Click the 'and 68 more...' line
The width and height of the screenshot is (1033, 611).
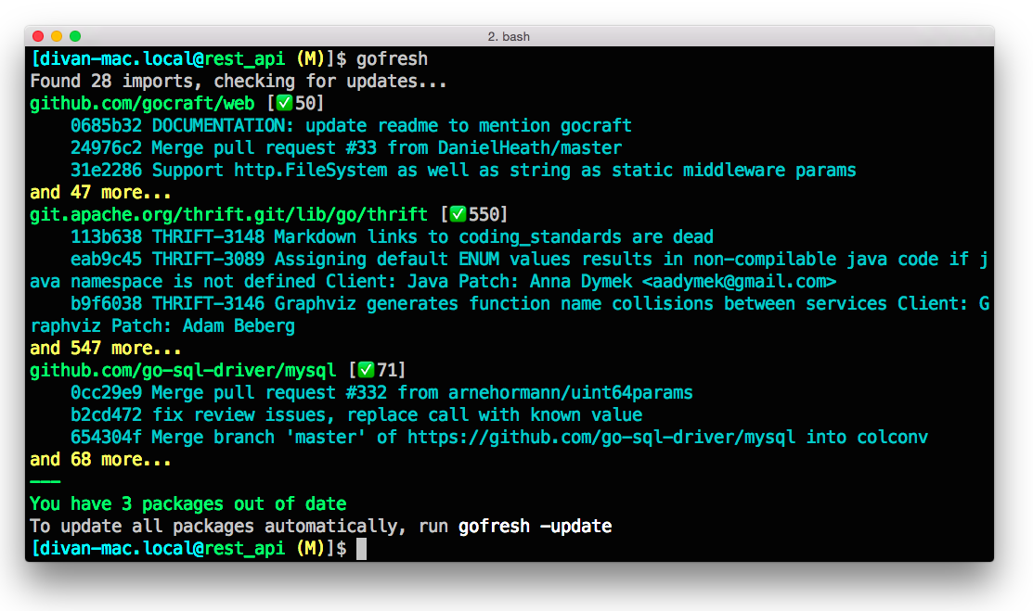[x=100, y=460]
